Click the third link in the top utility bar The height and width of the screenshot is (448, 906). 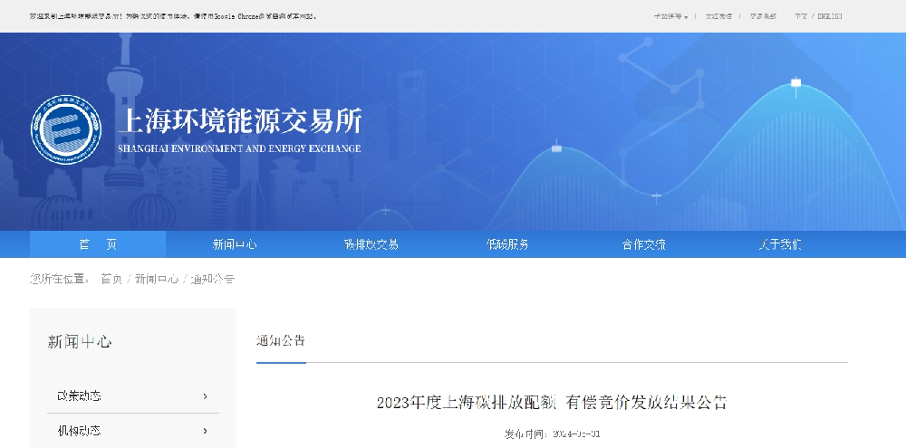pos(763,16)
